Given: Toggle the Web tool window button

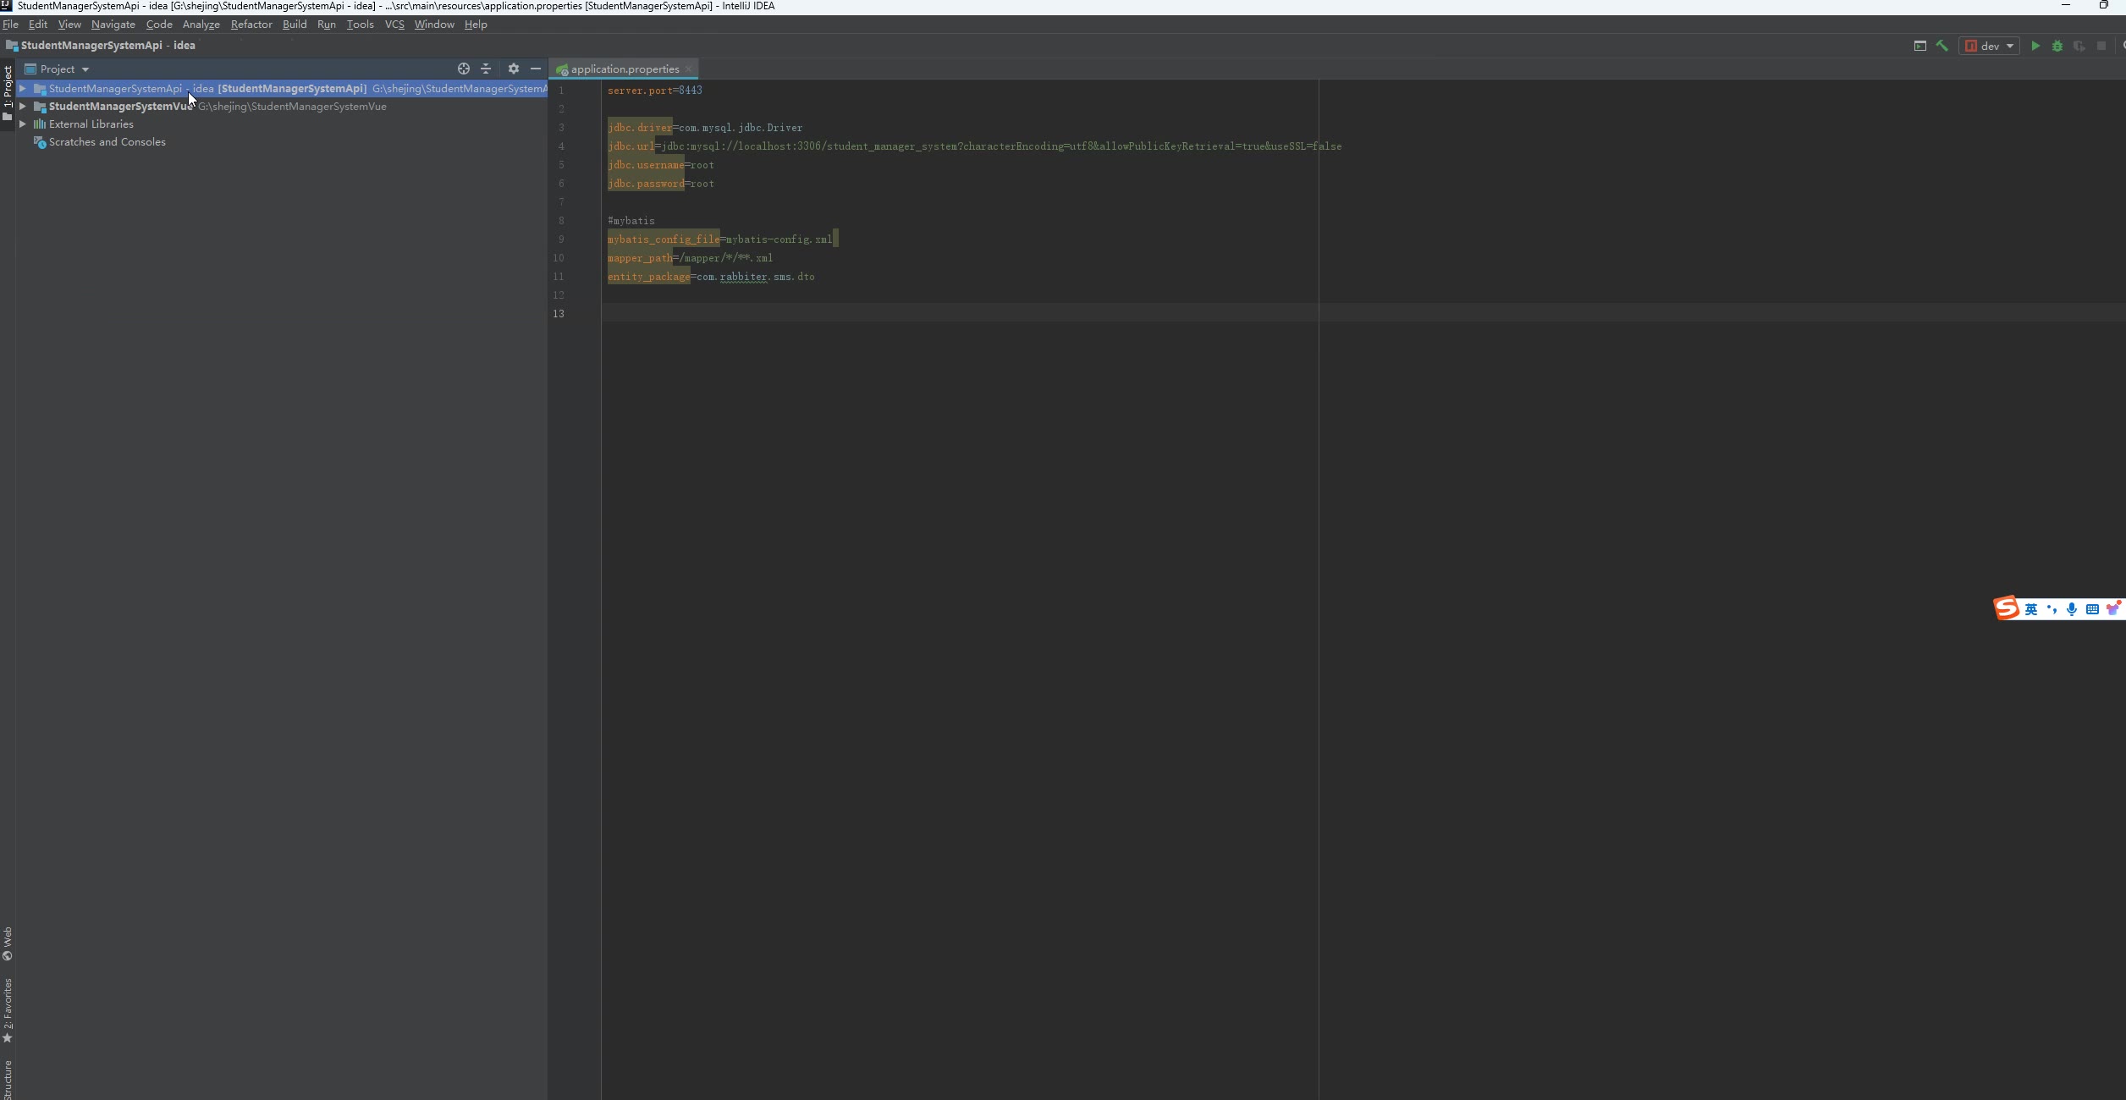Looking at the screenshot, I should (8, 943).
